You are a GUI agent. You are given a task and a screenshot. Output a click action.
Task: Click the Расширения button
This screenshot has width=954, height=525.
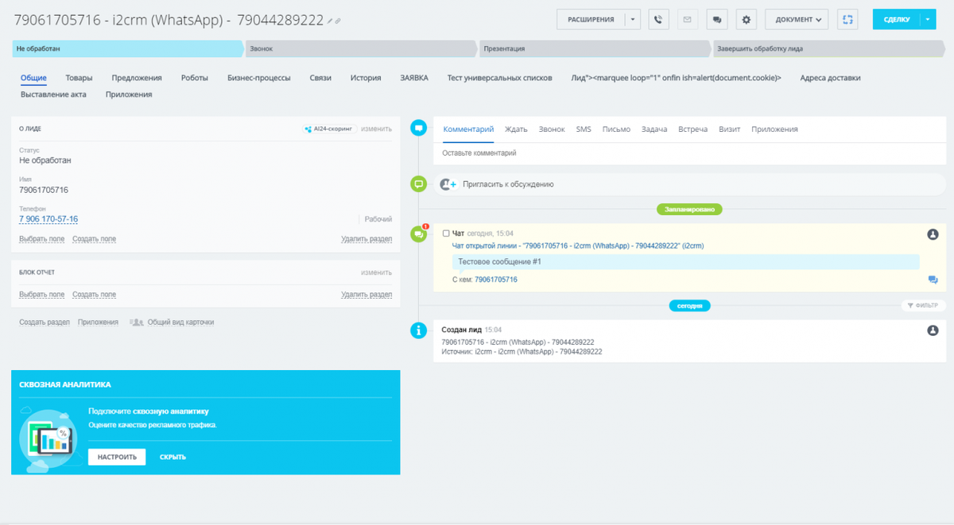pos(591,19)
